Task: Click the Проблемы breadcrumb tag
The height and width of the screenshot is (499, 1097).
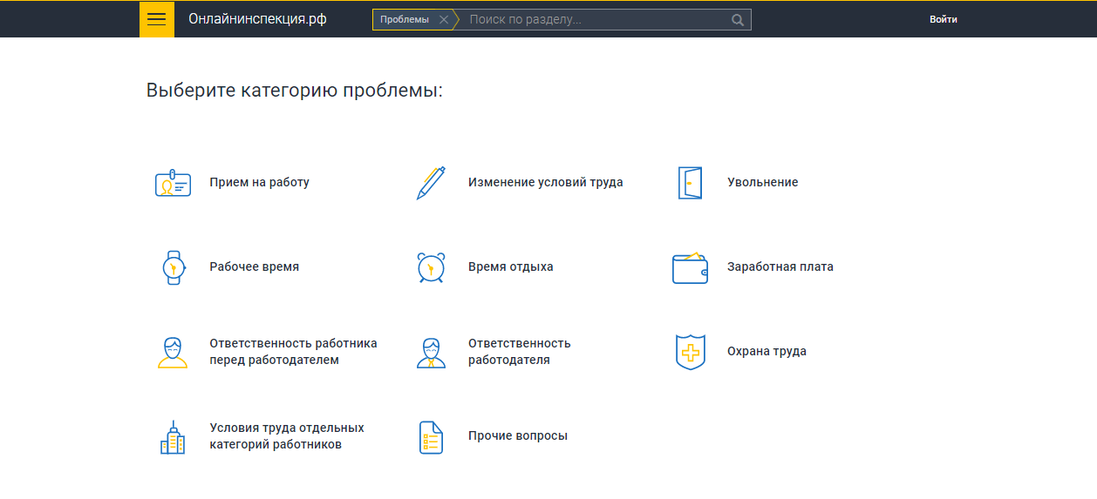Action: pyautogui.click(x=405, y=20)
